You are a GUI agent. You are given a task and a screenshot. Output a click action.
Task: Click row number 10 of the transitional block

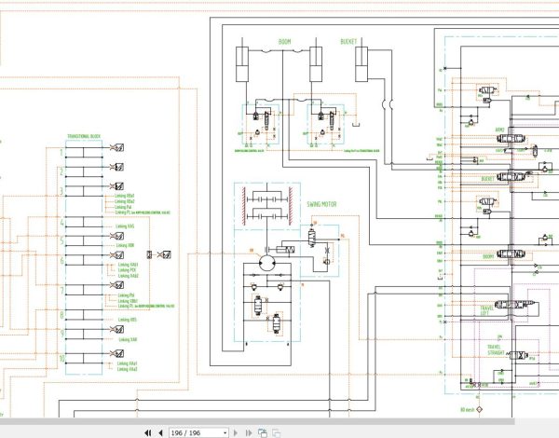point(62,359)
